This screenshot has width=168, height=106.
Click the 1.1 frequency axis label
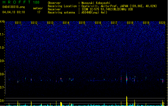click(x=2, y=34)
